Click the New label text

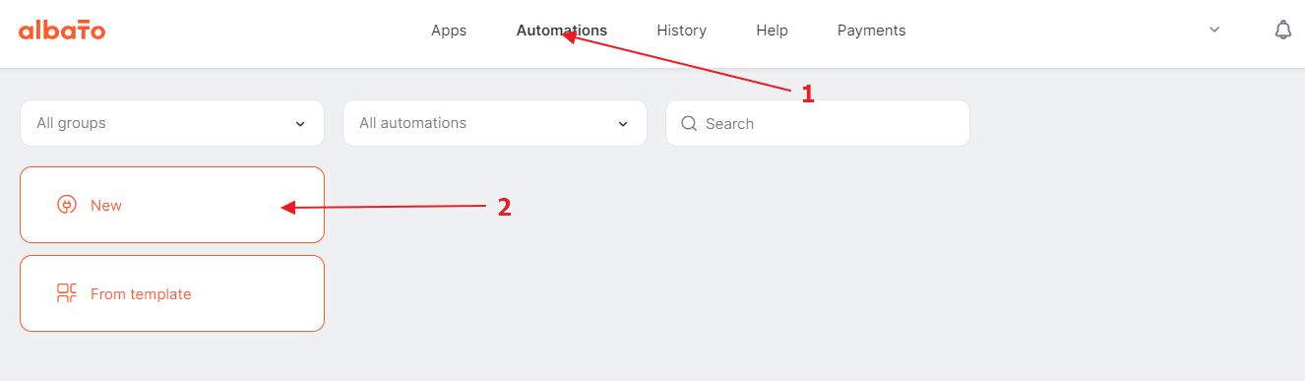coord(106,206)
